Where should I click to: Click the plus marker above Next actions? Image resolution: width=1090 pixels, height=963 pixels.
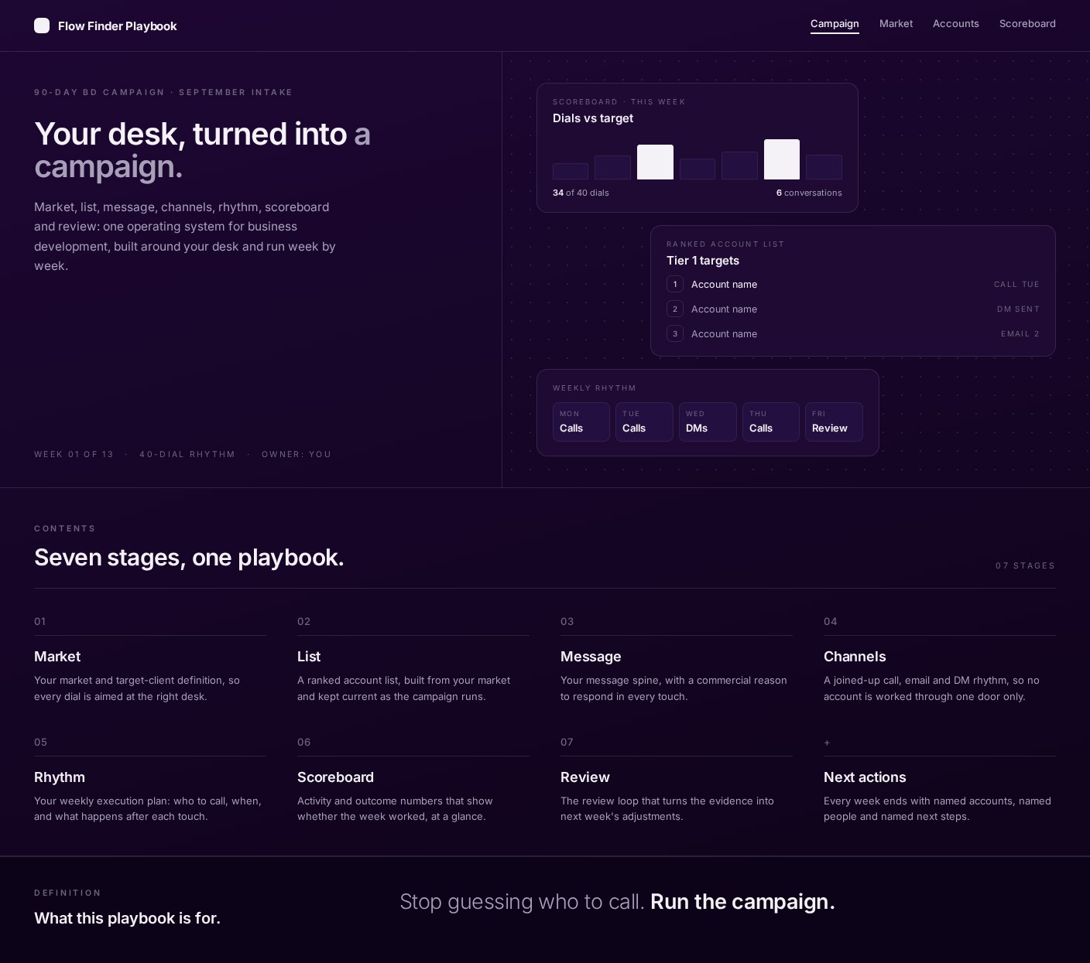[x=827, y=743]
